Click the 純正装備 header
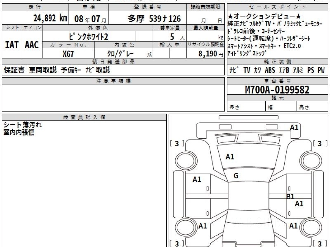This screenshot has height=247, width=330. click(x=277, y=62)
